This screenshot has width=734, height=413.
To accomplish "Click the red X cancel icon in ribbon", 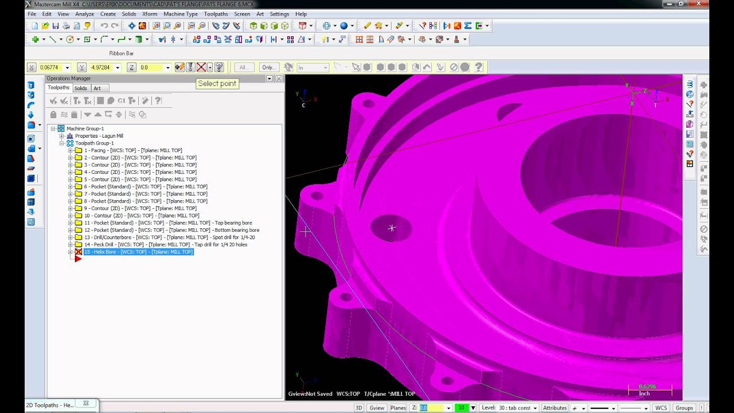I will pyautogui.click(x=201, y=67).
